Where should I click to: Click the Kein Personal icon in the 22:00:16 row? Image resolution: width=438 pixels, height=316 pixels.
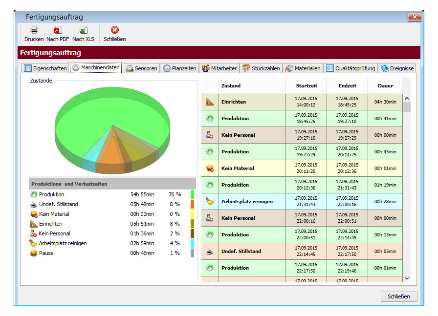(210, 218)
